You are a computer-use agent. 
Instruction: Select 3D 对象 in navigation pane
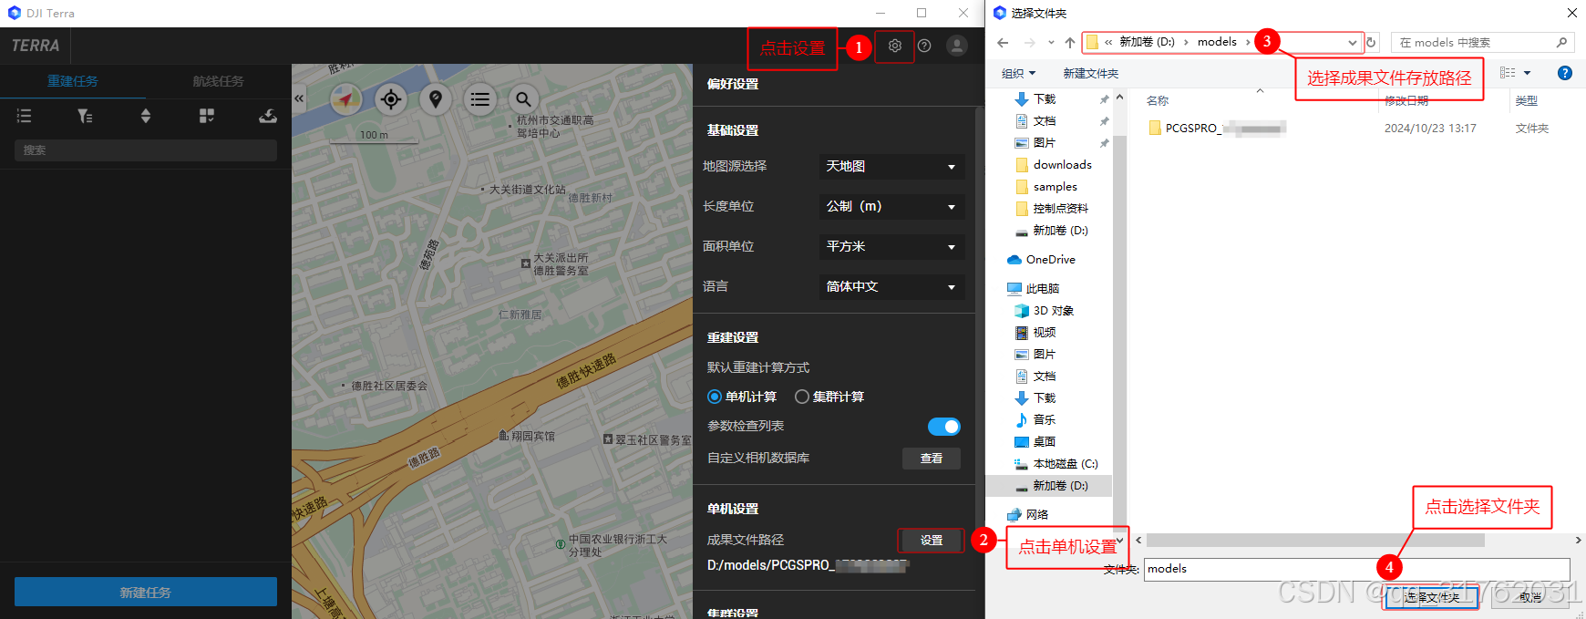click(x=1053, y=311)
